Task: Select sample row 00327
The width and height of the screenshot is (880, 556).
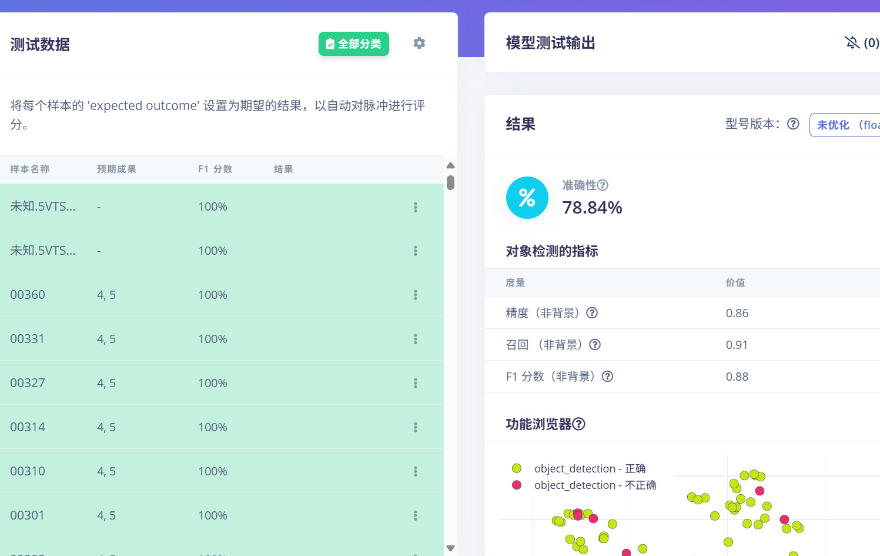Action: [x=222, y=383]
